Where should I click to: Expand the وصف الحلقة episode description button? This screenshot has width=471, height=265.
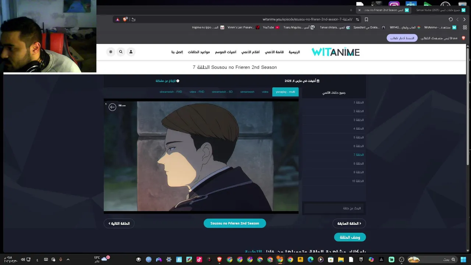(x=350, y=237)
